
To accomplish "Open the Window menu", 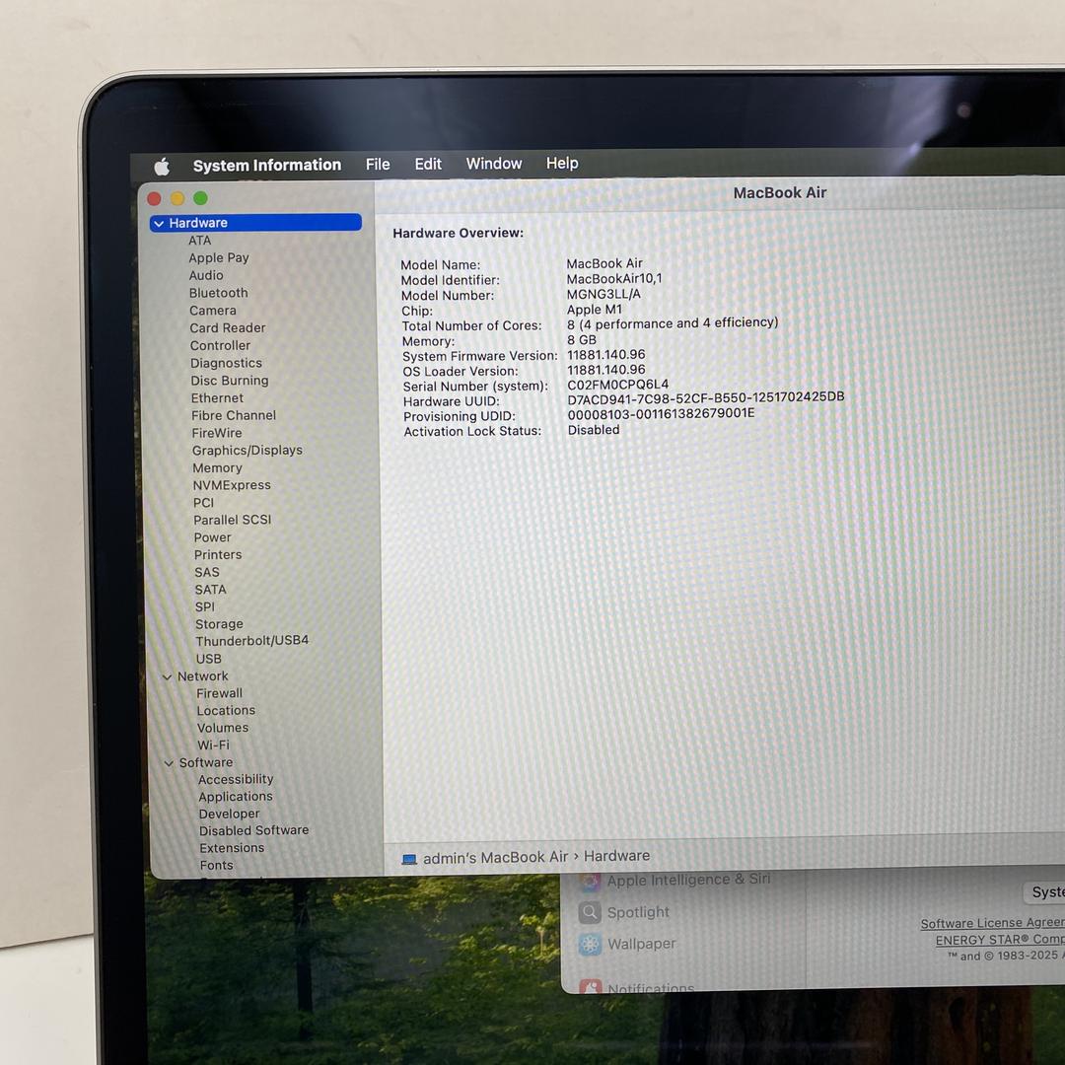I will [494, 164].
